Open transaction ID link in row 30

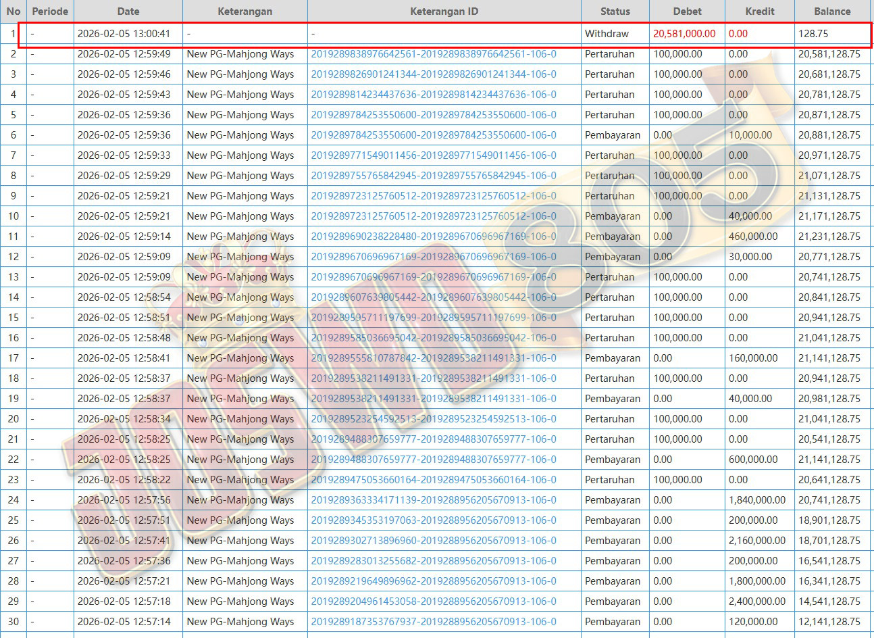434,622
